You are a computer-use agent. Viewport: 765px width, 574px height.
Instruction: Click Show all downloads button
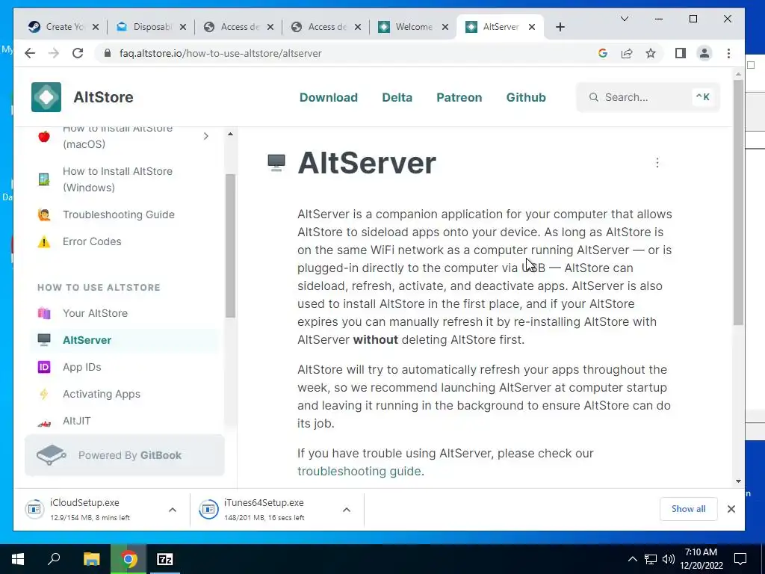pyautogui.click(x=688, y=509)
